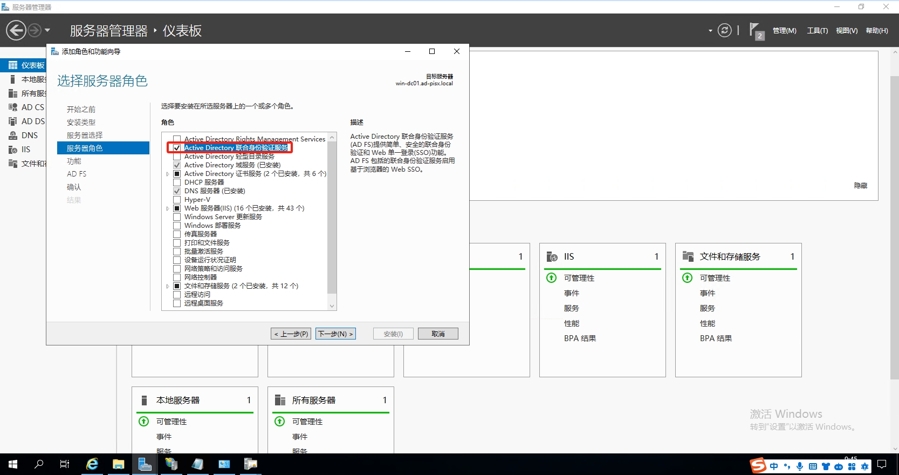Image resolution: width=899 pixels, height=475 pixels.
Task: Open File Explorer from taskbar
Action: (x=119, y=464)
